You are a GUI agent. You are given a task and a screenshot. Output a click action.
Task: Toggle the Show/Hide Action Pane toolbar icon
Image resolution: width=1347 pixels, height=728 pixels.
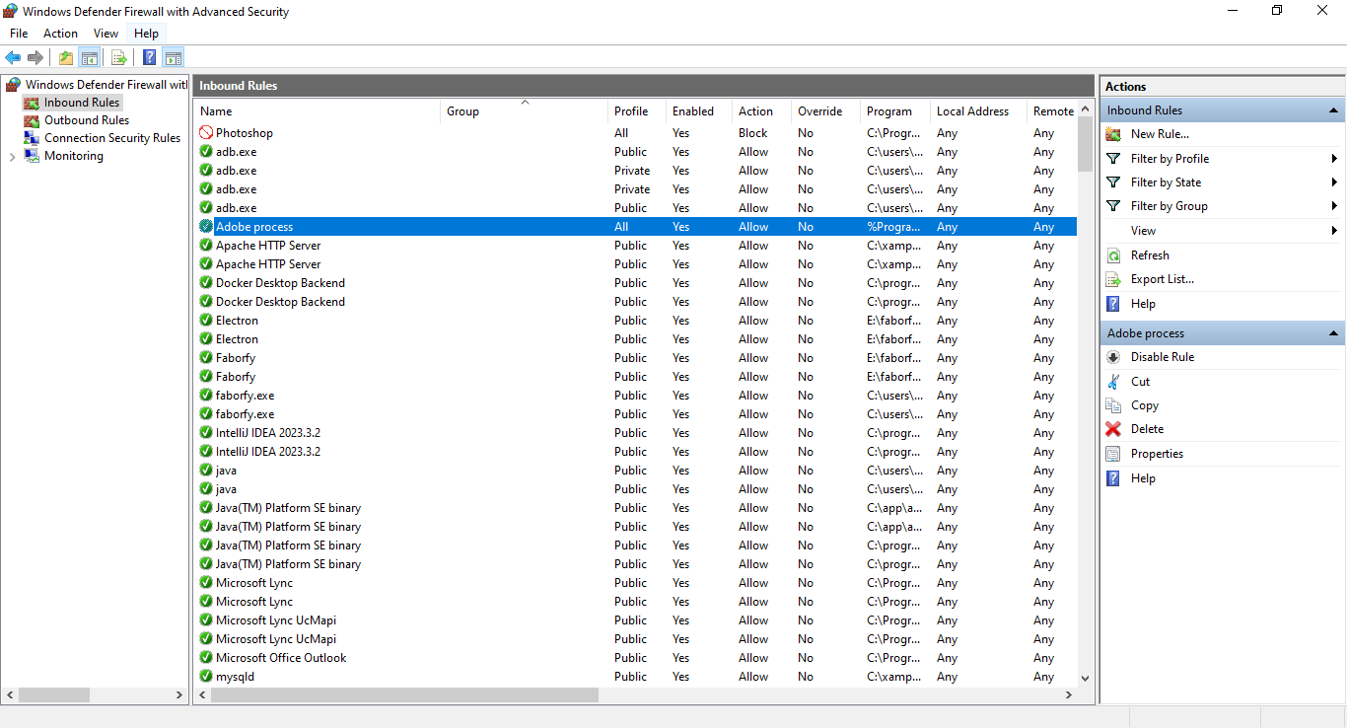coord(174,57)
